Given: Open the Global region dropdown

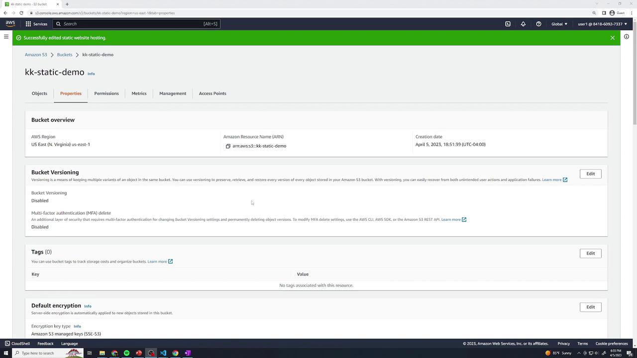Looking at the screenshot, I should tap(559, 24).
